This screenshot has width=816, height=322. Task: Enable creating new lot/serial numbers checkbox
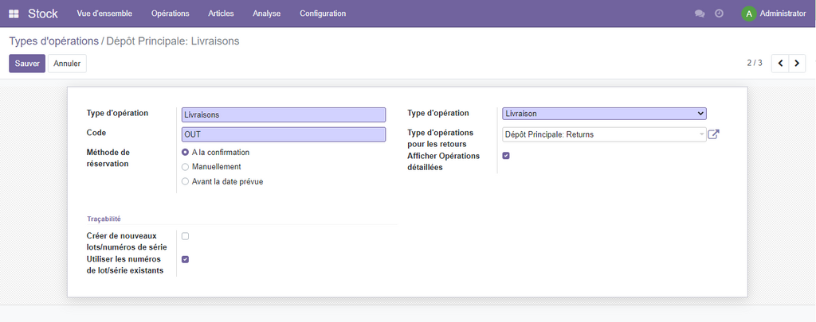tap(186, 236)
